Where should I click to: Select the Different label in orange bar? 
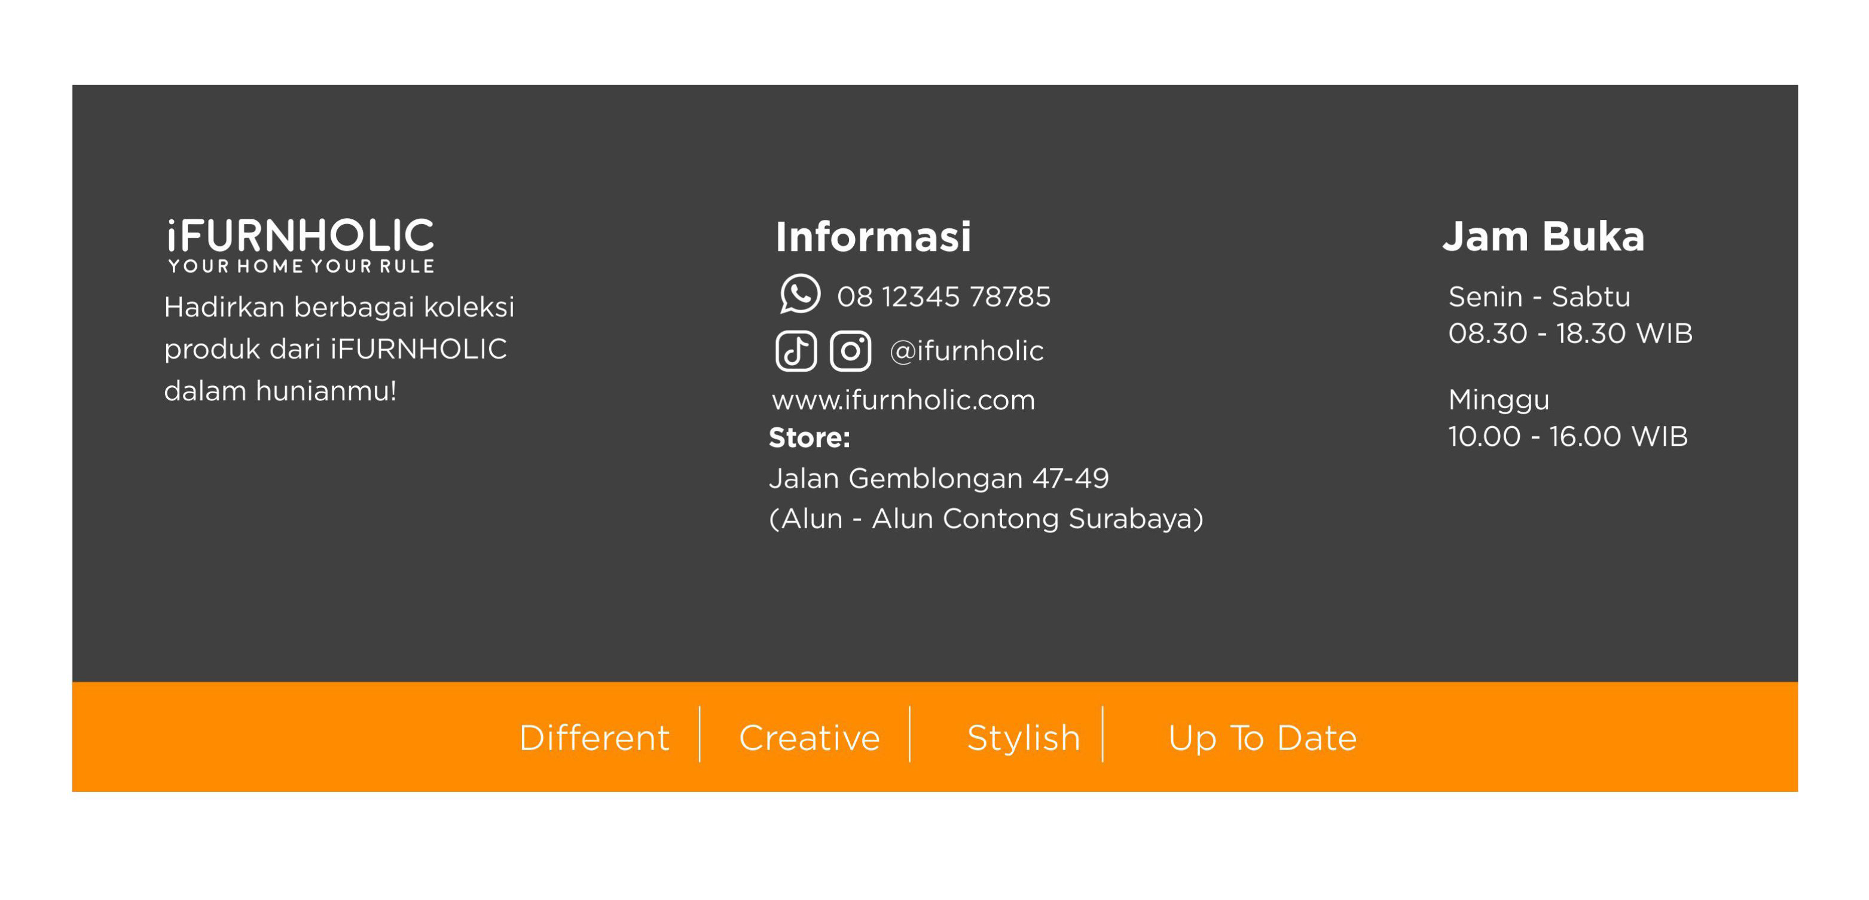tap(594, 737)
